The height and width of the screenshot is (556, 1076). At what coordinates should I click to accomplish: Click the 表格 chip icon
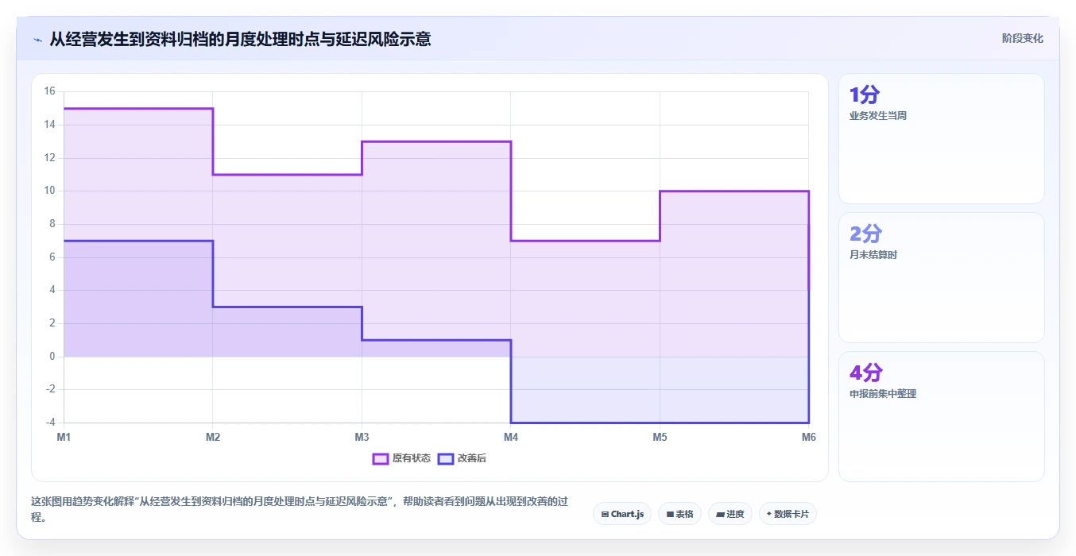[670, 515]
